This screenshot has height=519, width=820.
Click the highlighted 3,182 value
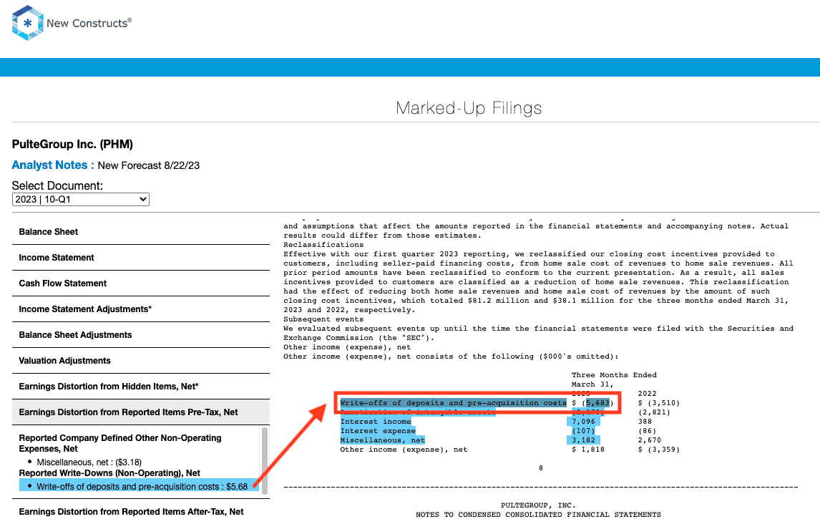coord(583,440)
